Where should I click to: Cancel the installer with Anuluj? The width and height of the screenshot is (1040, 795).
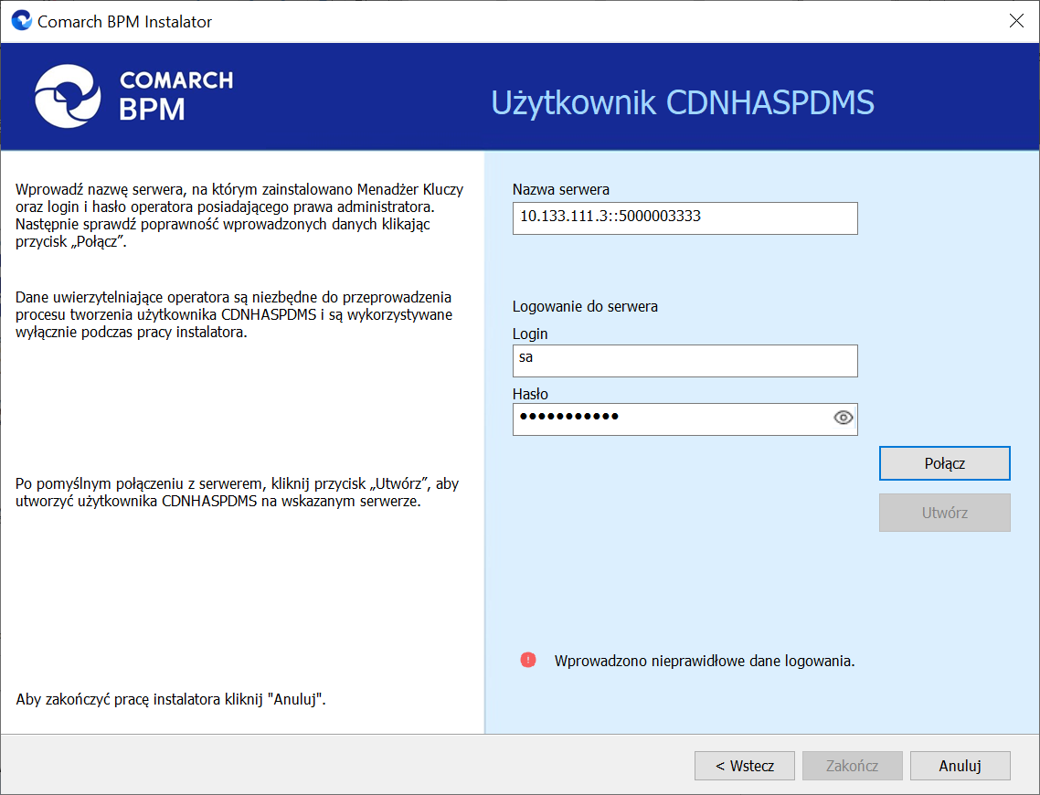(960, 766)
